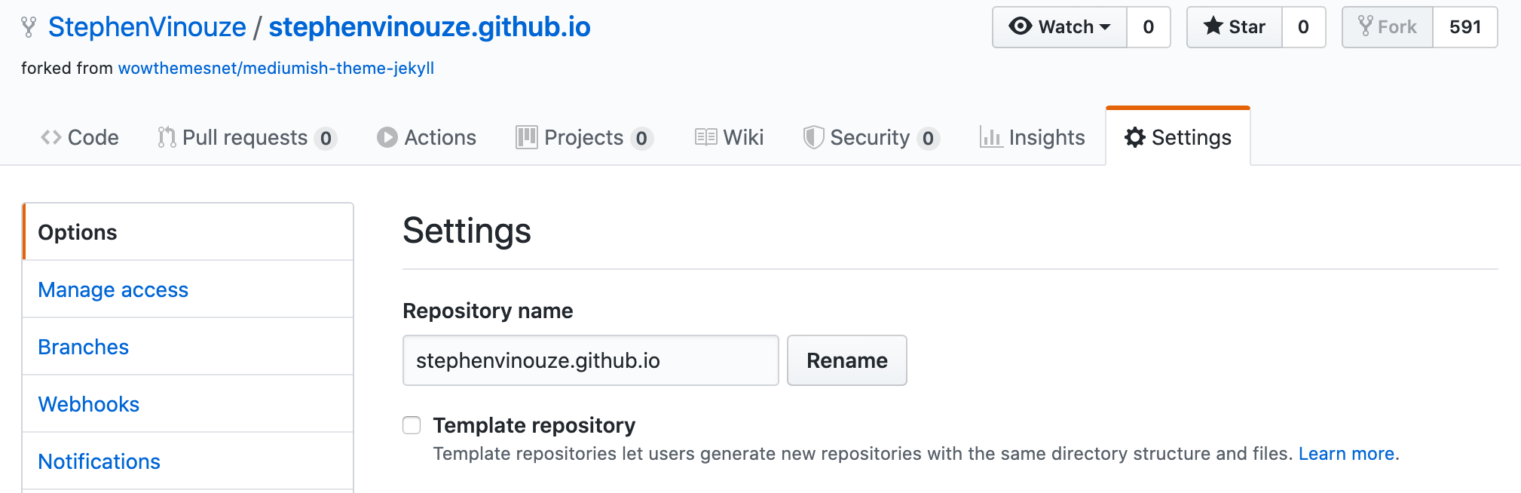View the fork count of 591

[x=1464, y=27]
